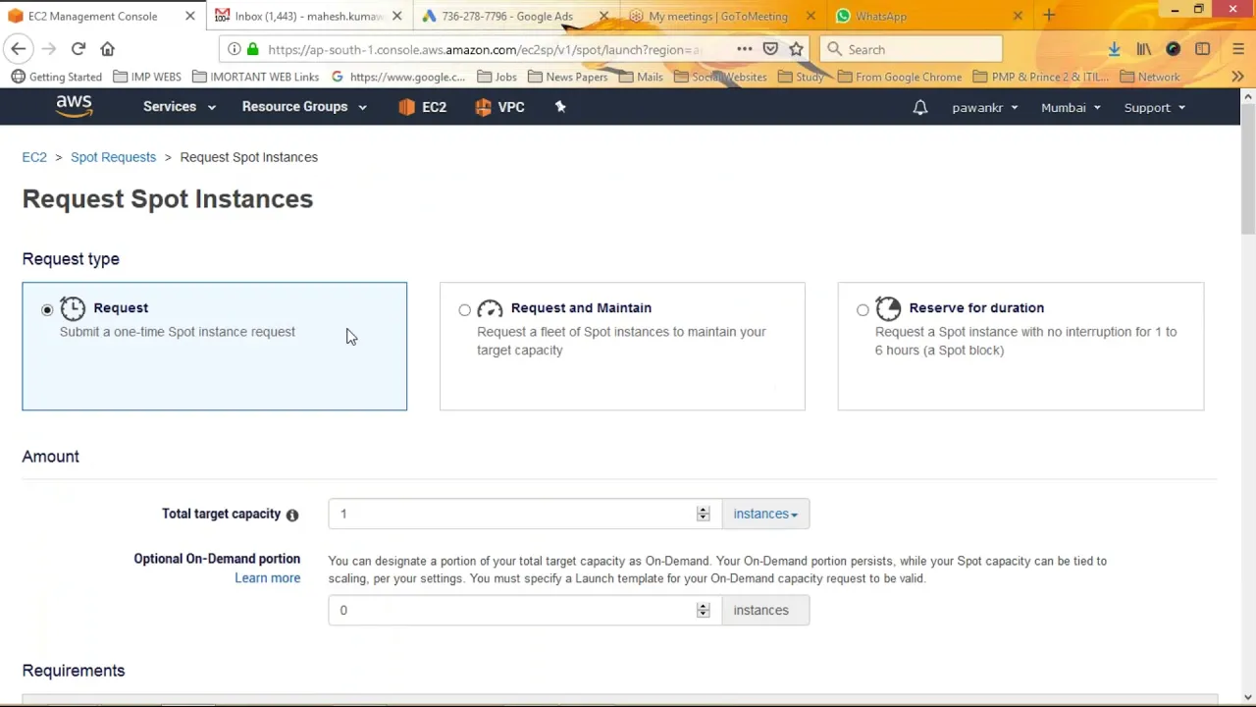The width and height of the screenshot is (1256, 707).
Task: Open the instances unit dropdown for target capacity
Action: [765, 514]
